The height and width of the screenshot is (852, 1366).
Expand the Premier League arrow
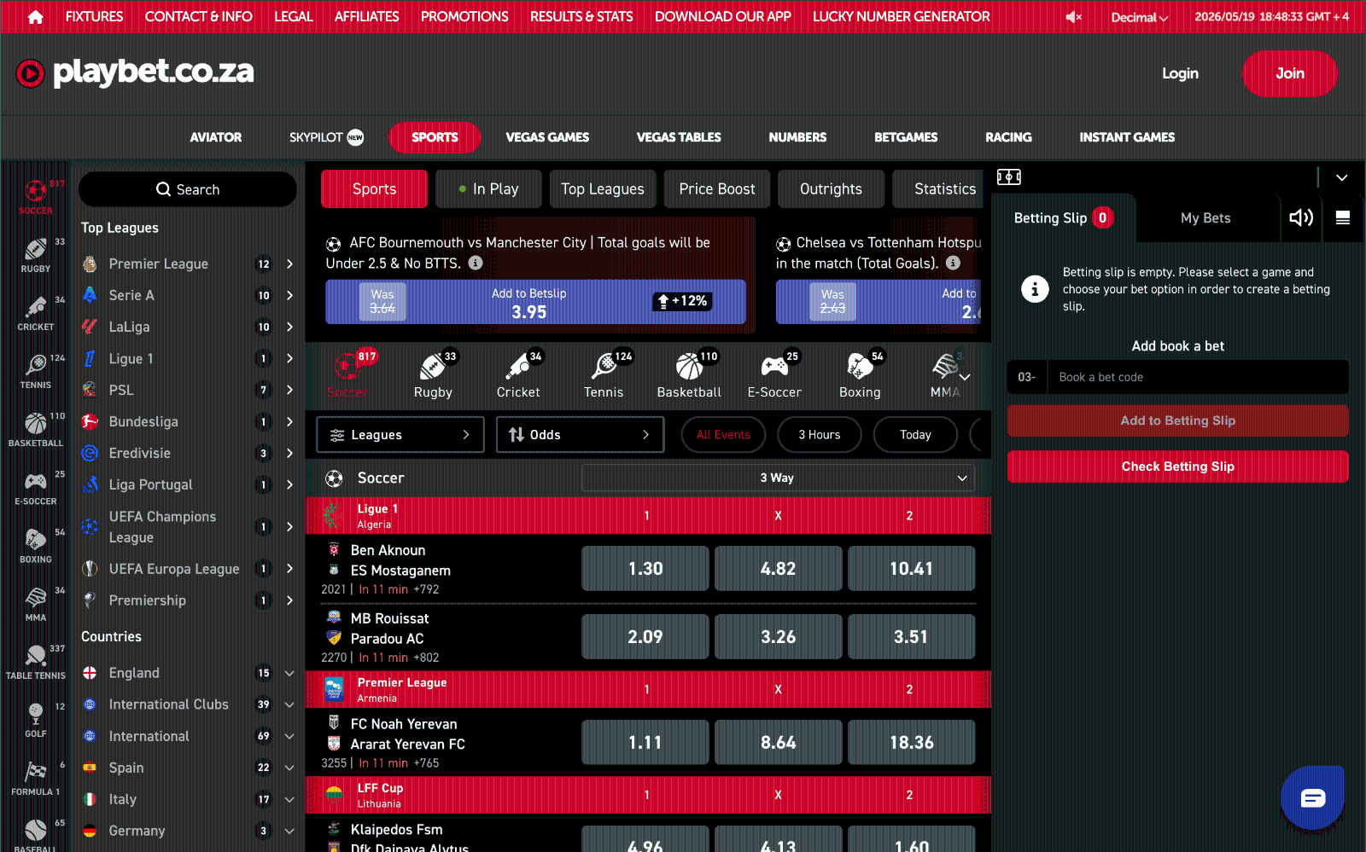(x=289, y=264)
